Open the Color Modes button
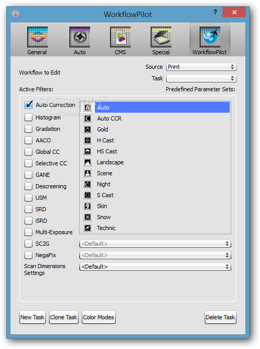Viewport: 260px width, 349px height. coord(98,317)
